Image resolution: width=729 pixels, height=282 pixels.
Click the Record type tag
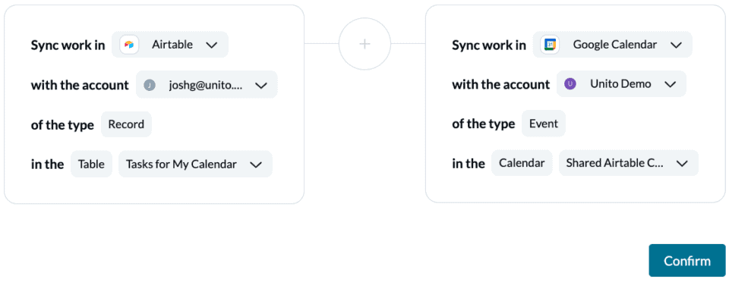pyautogui.click(x=127, y=124)
